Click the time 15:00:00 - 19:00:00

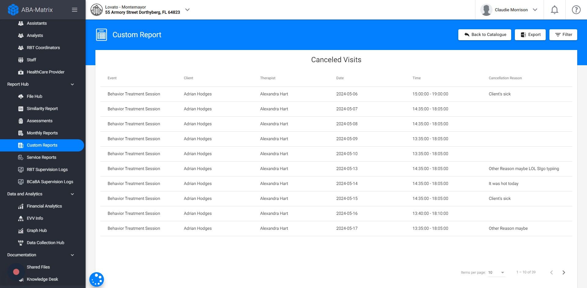(x=430, y=94)
